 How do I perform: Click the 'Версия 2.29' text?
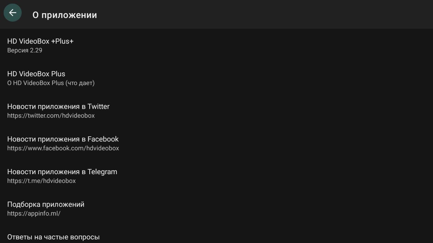point(25,50)
